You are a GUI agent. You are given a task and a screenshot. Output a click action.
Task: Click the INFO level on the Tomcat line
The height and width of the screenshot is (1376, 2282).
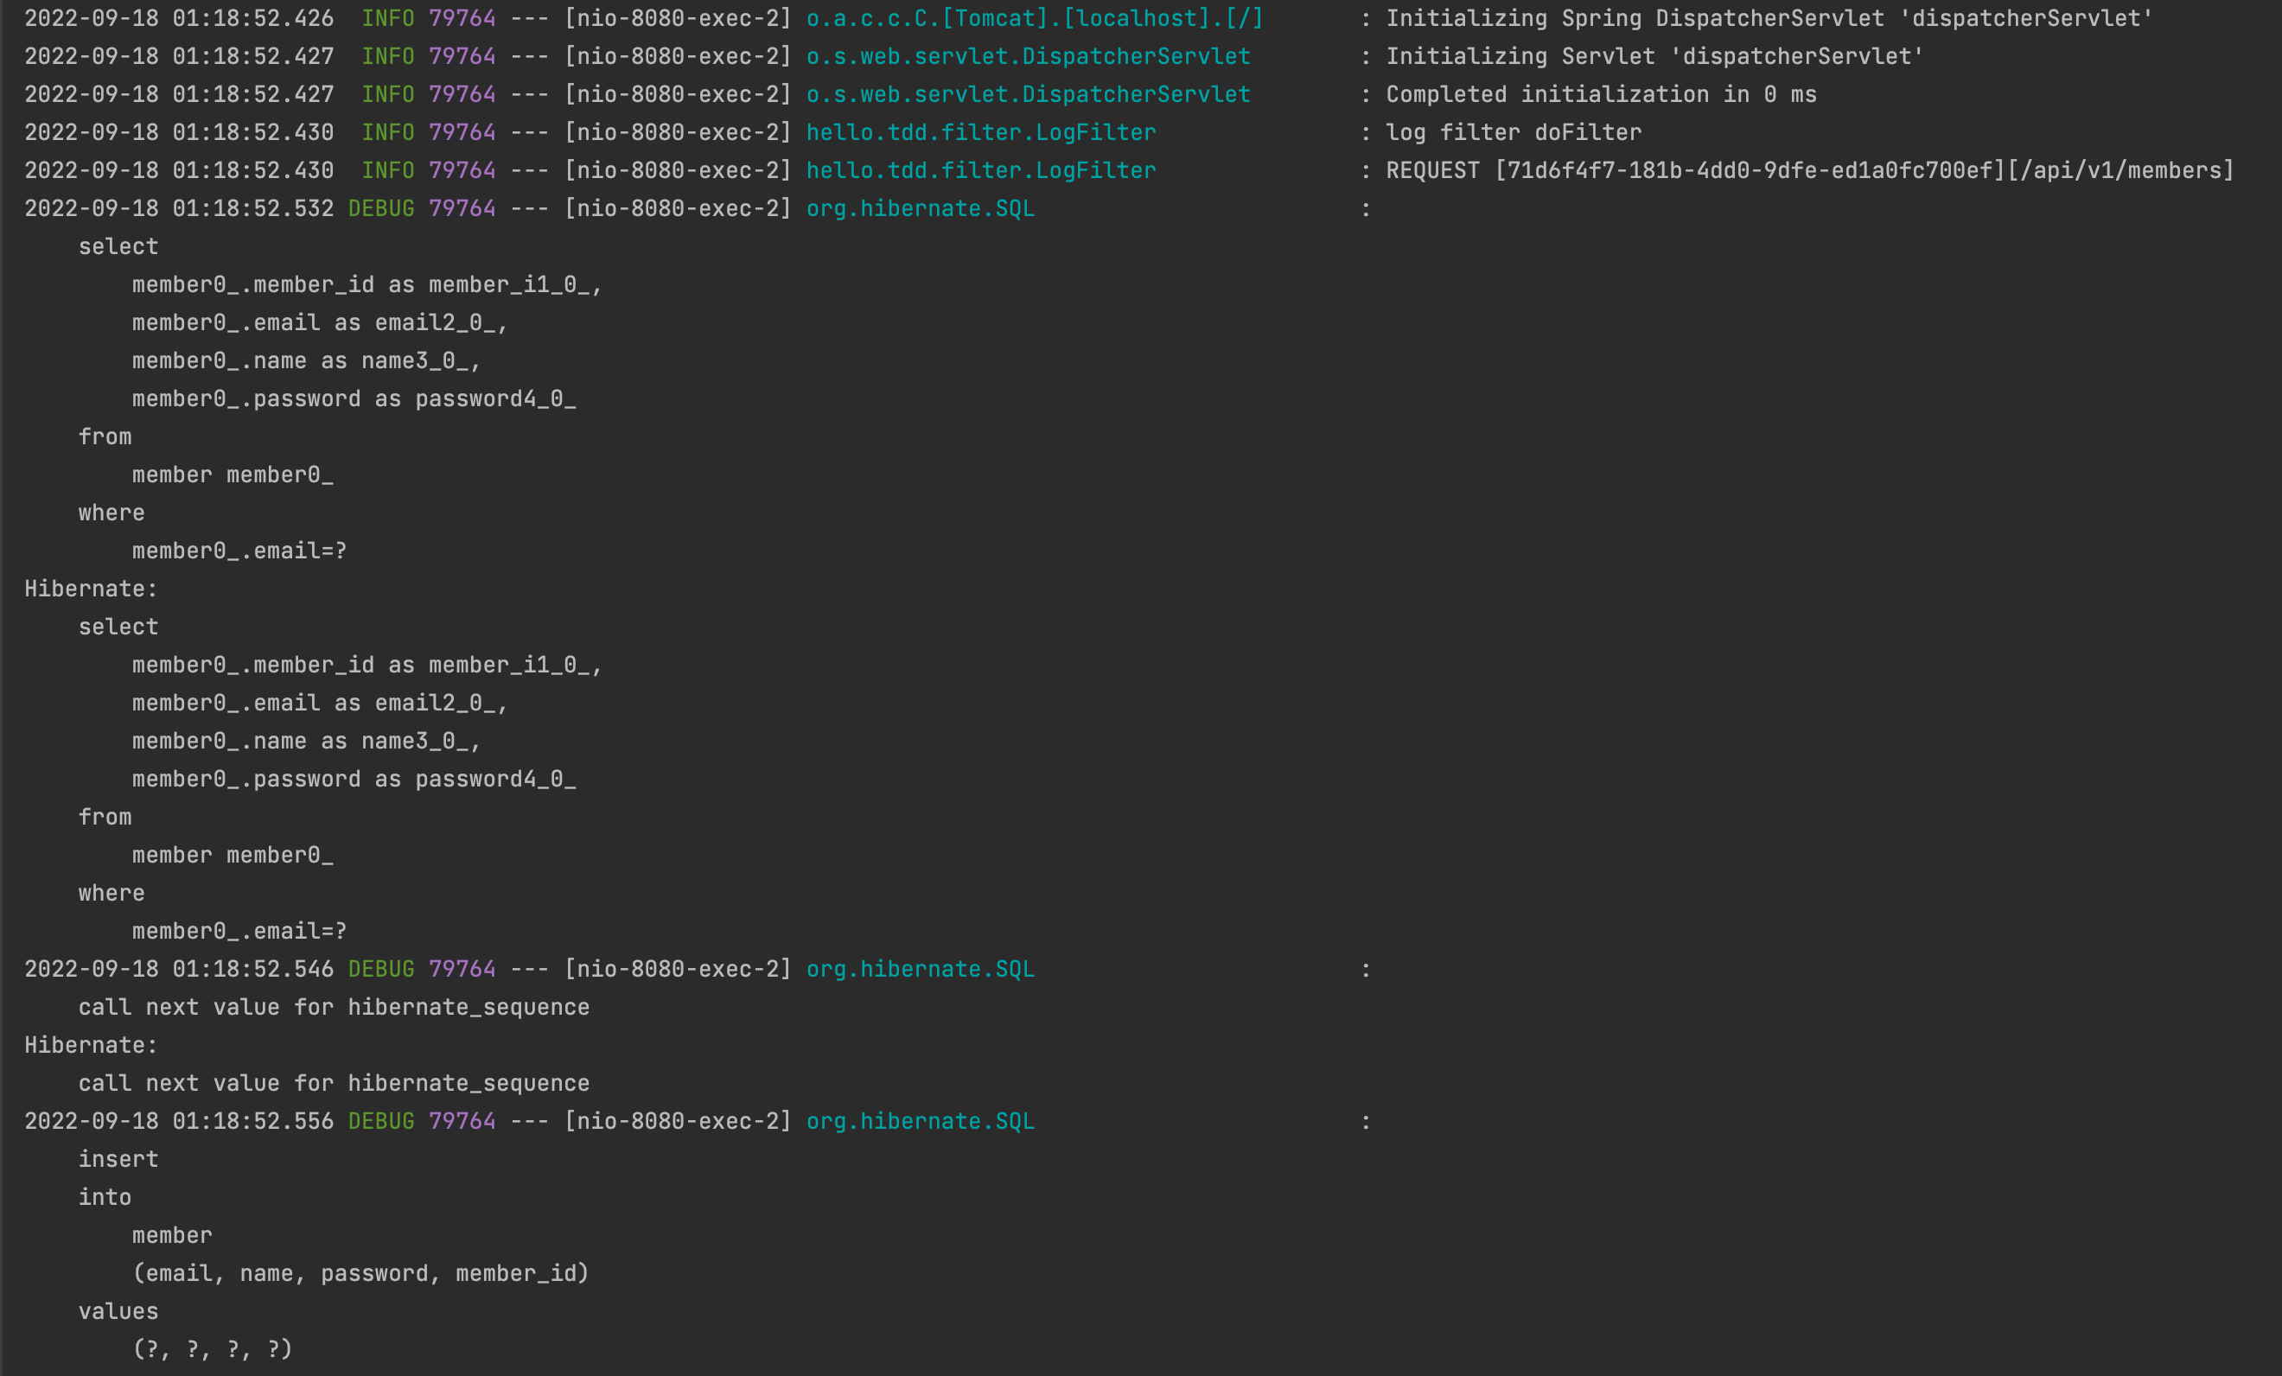click(388, 18)
